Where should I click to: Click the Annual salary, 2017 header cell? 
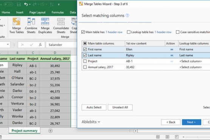click(55, 59)
